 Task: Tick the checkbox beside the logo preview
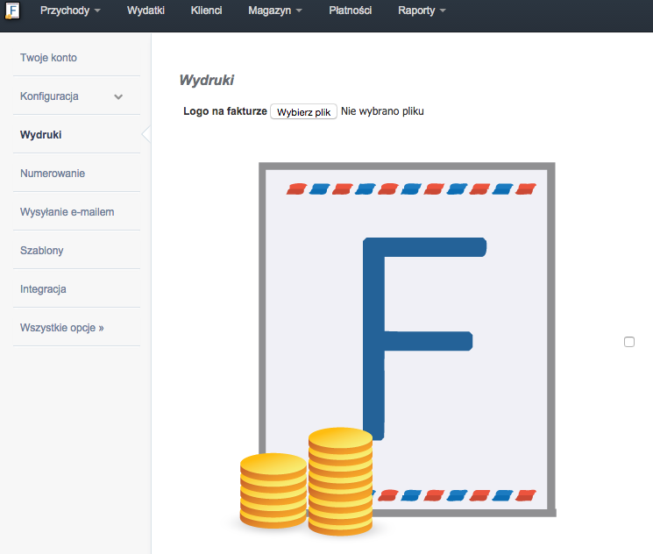(x=629, y=342)
